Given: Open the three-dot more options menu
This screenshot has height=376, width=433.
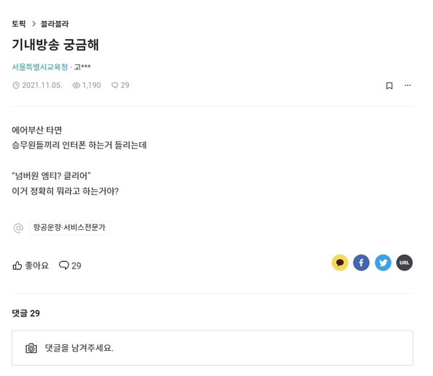Looking at the screenshot, I should click(x=408, y=86).
